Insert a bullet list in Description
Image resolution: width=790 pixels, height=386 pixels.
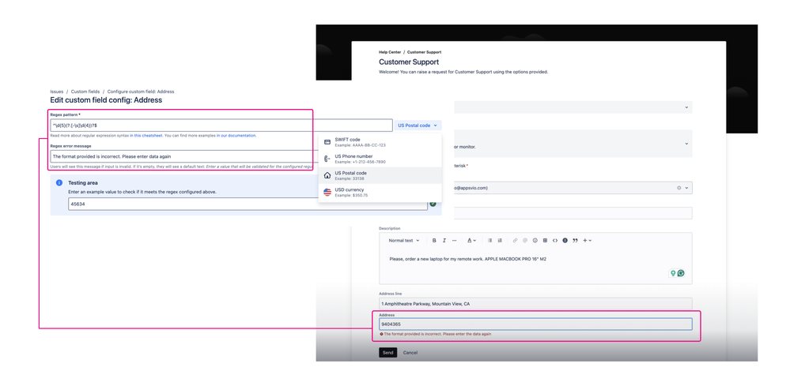(490, 241)
